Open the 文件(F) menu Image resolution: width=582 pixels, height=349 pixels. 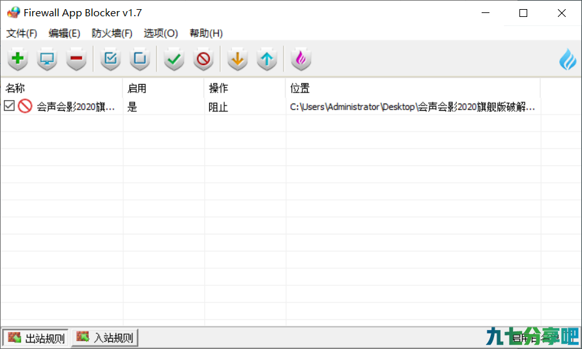(x=22, y=33)
